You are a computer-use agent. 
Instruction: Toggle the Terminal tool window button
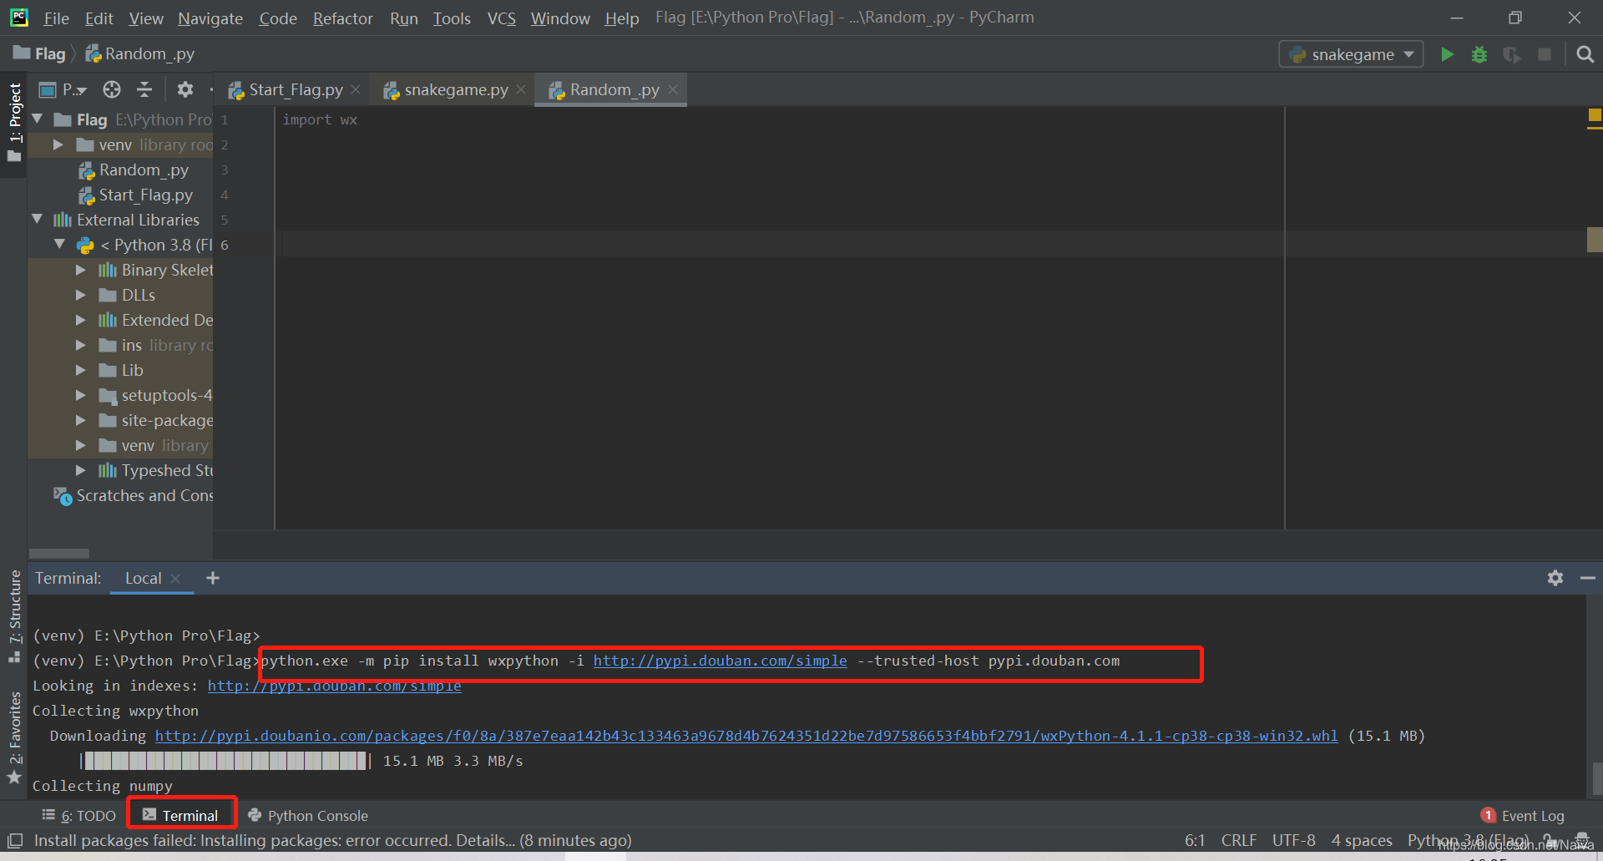181,816
